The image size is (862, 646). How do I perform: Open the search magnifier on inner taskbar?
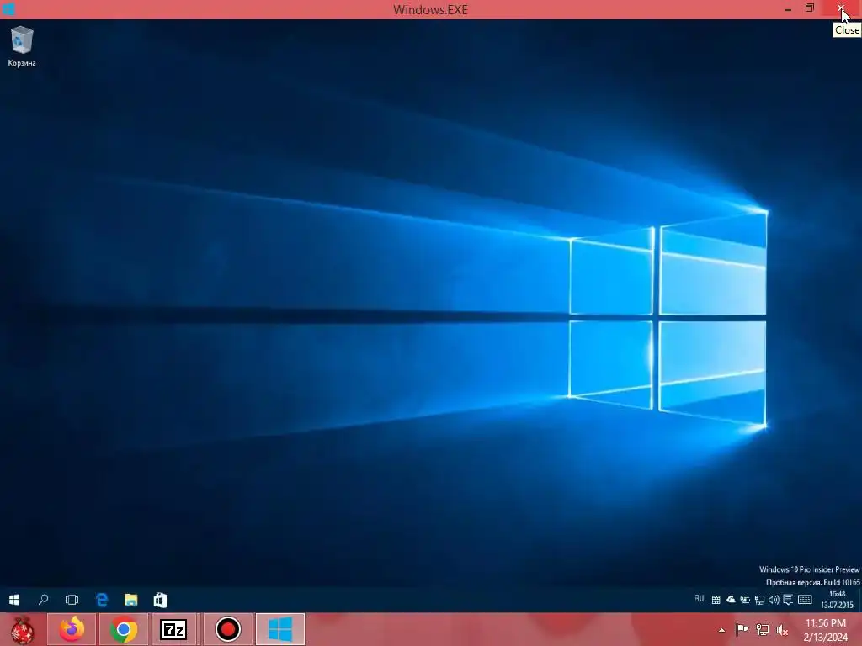[43, 600]
